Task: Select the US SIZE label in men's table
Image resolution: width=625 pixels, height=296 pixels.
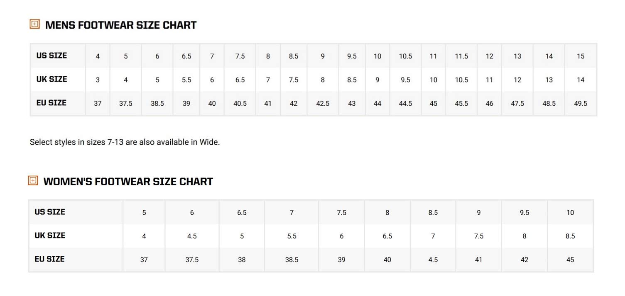Action: [x=51, y=56]
